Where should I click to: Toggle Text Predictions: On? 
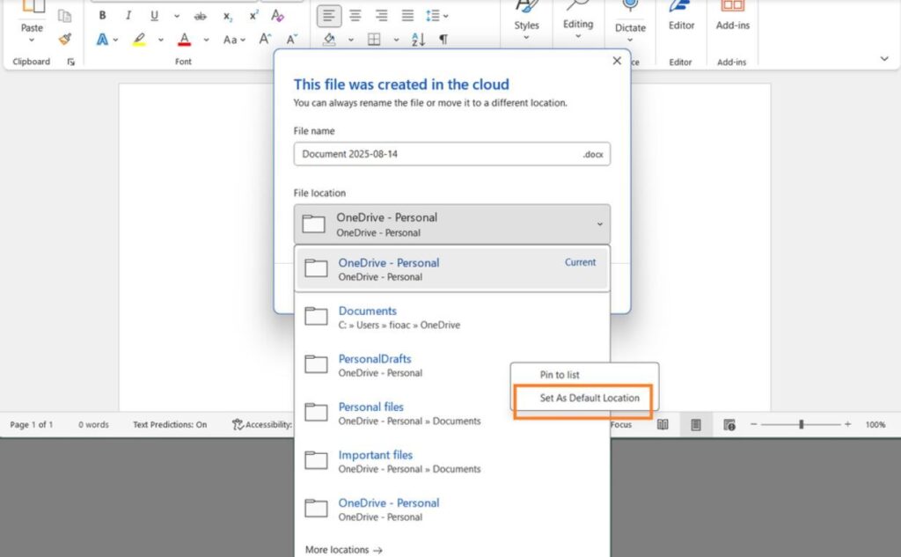point(170,425)
